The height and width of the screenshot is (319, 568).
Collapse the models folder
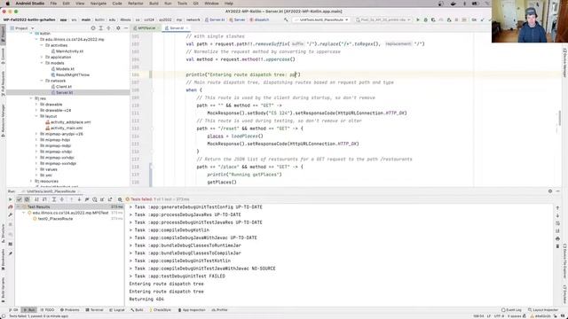pos(42,63)
